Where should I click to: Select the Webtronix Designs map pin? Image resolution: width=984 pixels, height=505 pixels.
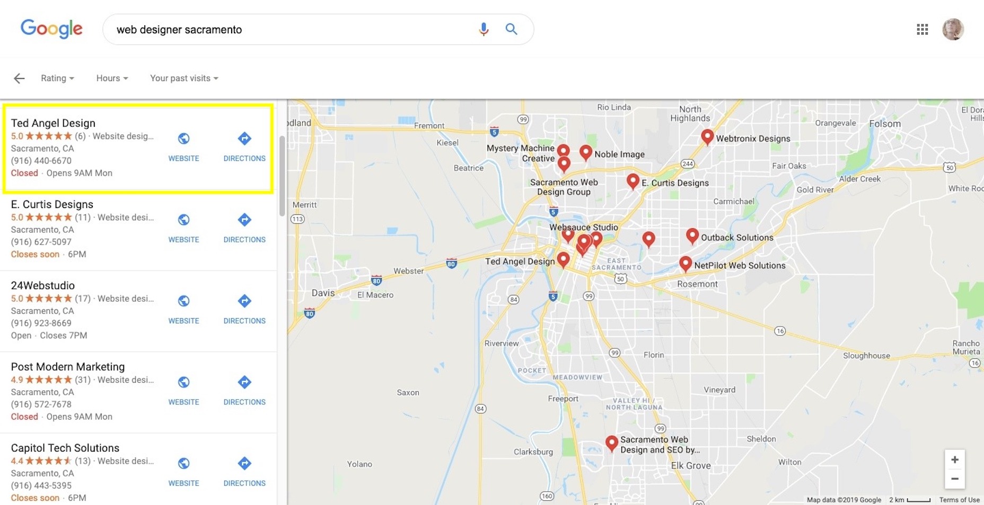(707, 137)
